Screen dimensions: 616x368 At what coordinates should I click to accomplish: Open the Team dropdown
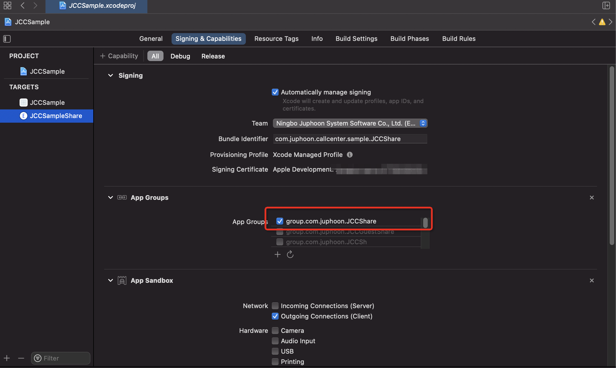pos(350,123)
